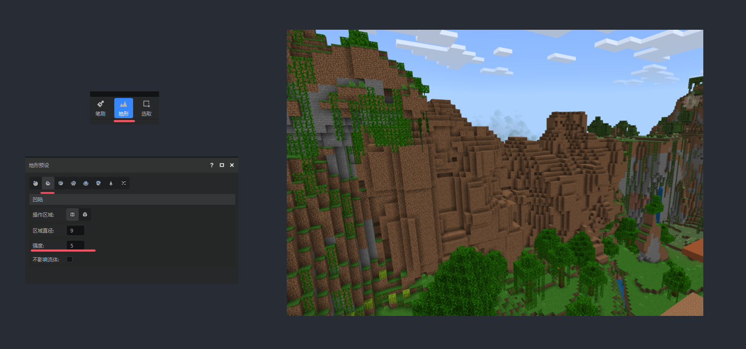746x349 pixels.
Task: Set 操作区域 to sphere shape
Action: (x=72, y=215)
